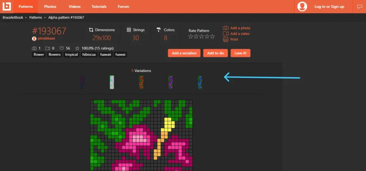Screen dimensions: 366x171
Task: Open the Forum tab
Action: pos(123,6)
